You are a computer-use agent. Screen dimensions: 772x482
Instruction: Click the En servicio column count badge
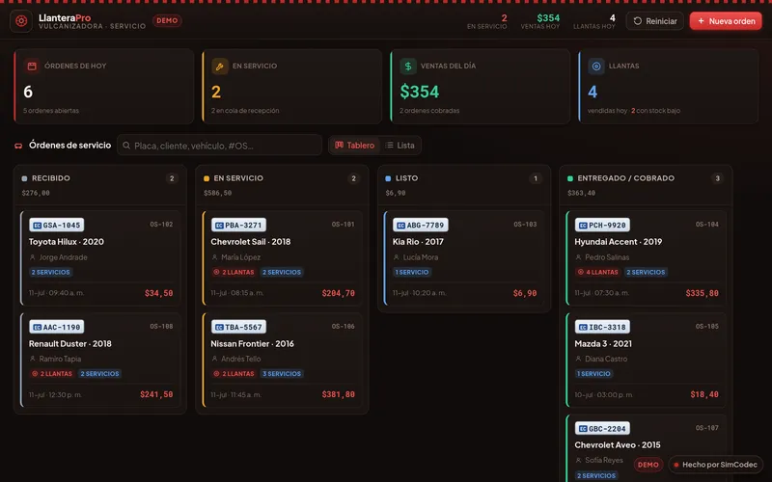pyautogui.click(x=353, y=178)
